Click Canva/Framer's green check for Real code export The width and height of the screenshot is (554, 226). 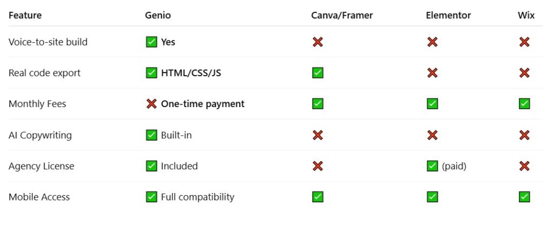coord(318,73)
